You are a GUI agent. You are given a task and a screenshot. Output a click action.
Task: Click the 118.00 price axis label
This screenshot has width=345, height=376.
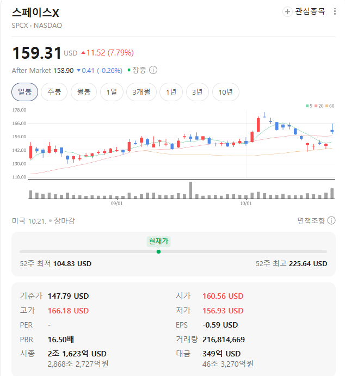(19, 177)
